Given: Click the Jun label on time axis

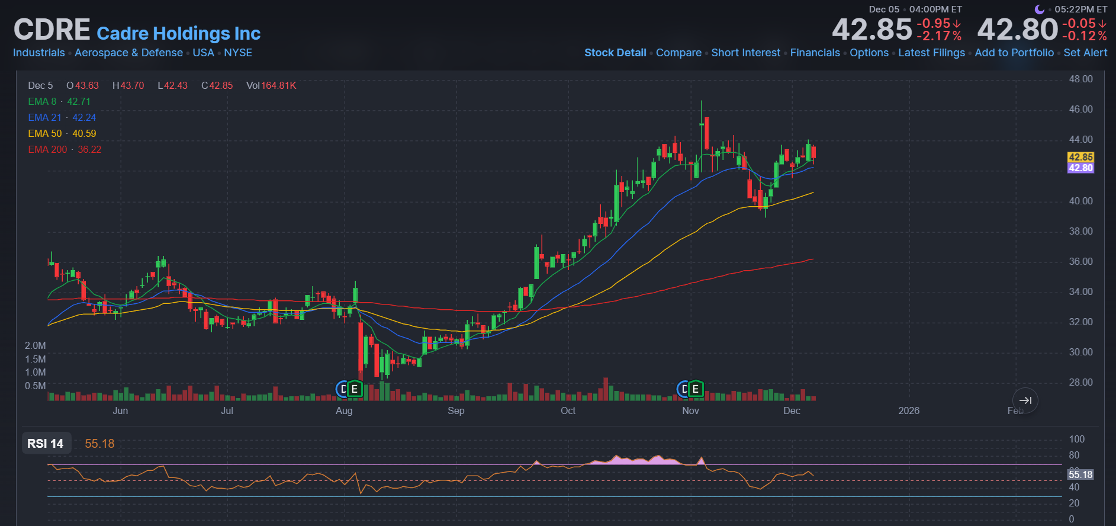Looking at the screenshot, I should point(120,410).
